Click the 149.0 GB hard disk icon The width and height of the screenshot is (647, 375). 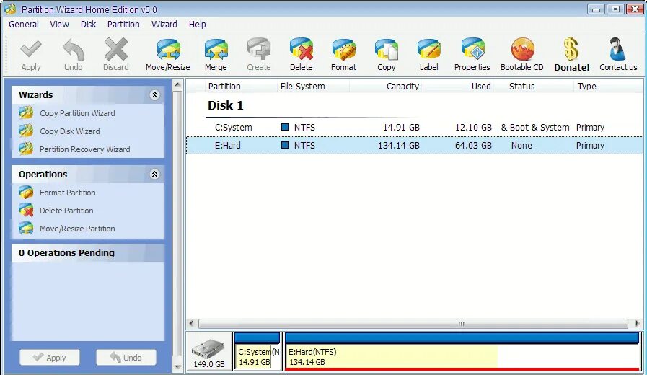click(x=208, y=350)
